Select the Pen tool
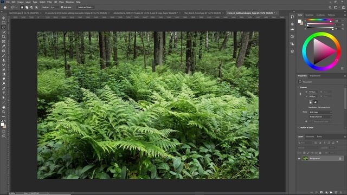Viewport: 347px width, 195px height. point(4,88)
